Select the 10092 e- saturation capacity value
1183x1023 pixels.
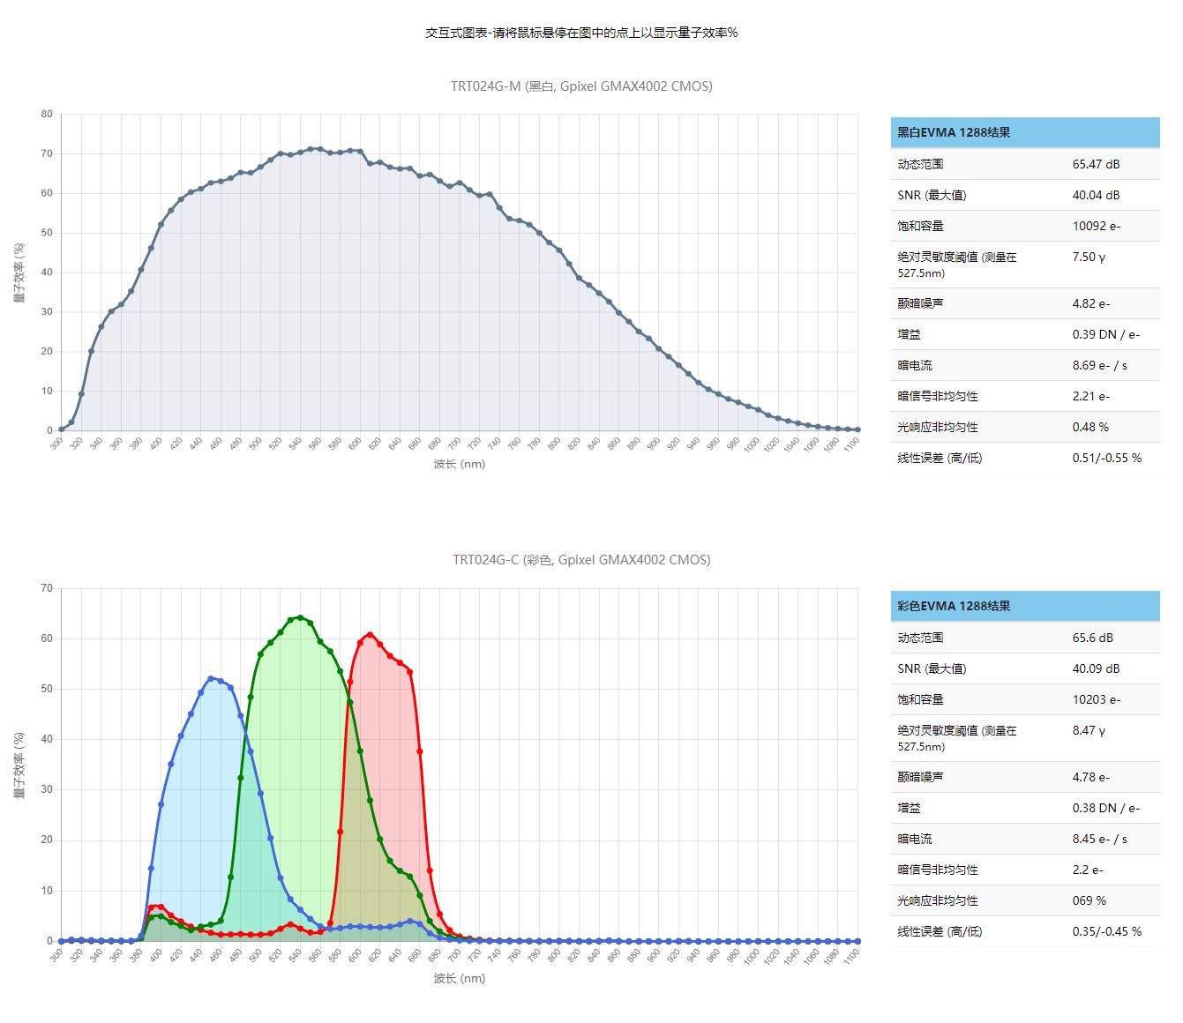[1097, 226]
